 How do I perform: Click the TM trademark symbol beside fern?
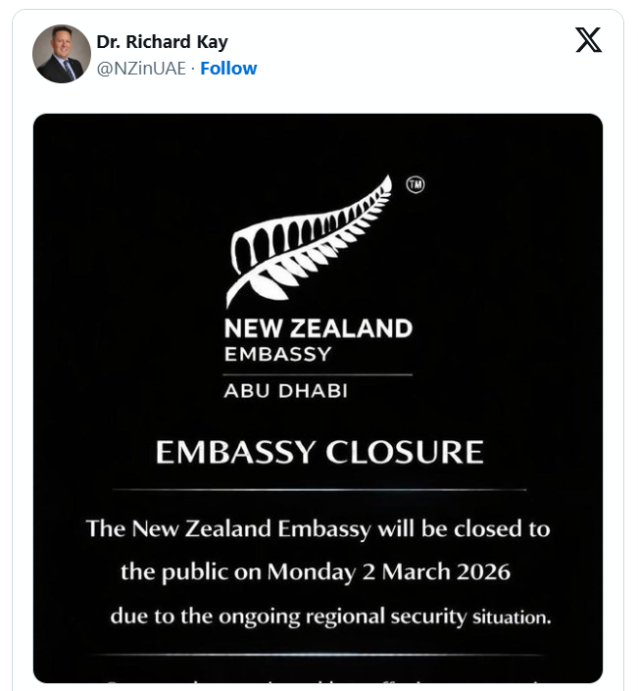(415, 184)
